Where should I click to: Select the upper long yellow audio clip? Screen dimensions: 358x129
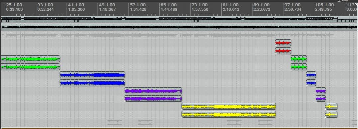pos(228,106)
